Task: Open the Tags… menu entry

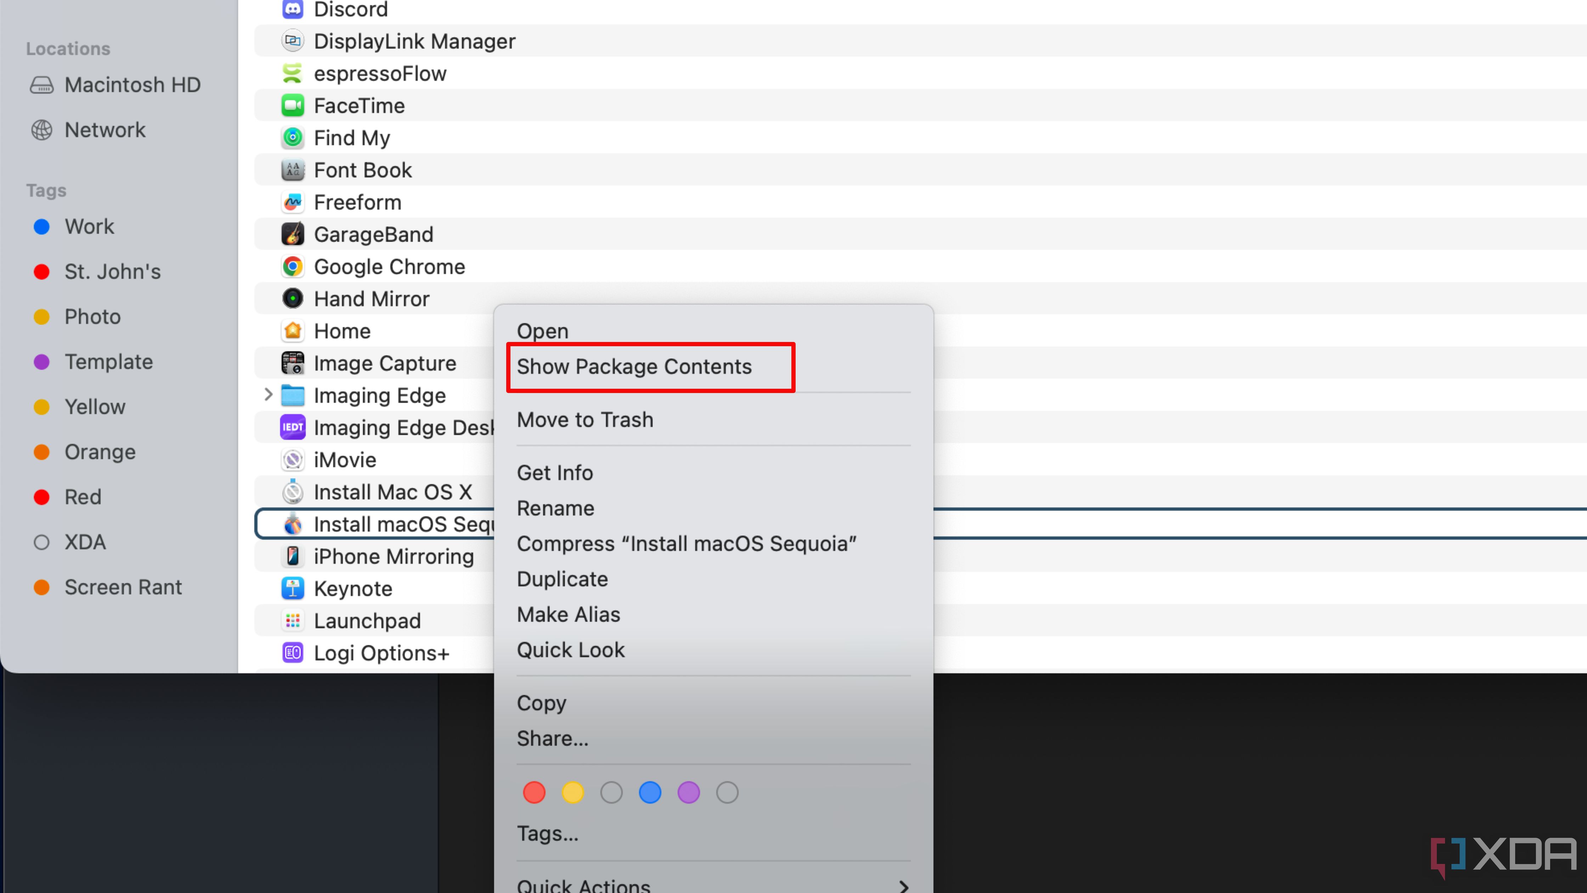Action: 547,834
